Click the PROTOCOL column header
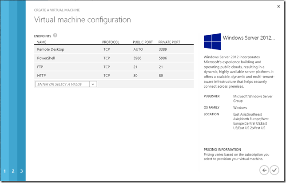 click(111, 42)
